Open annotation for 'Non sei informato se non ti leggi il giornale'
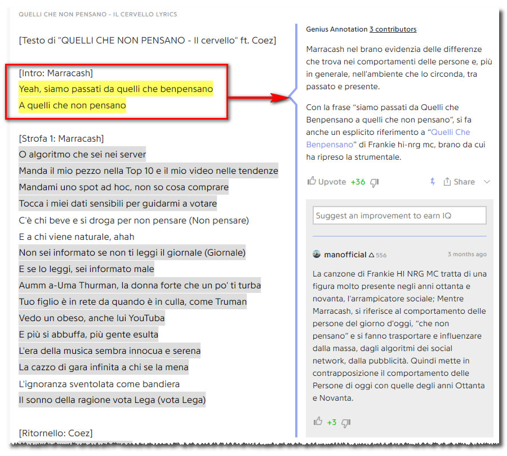Image resolution: width=507 pixels, height=456 pixels. [x=132, y=252]
